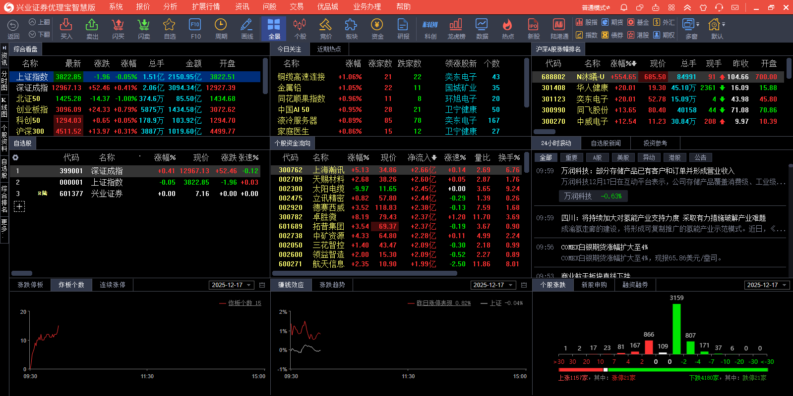Image resolution: width=793 pixels, height=396 pixels.
Task: Click the 万润科技 stock tag link
Action: [593, 196]
